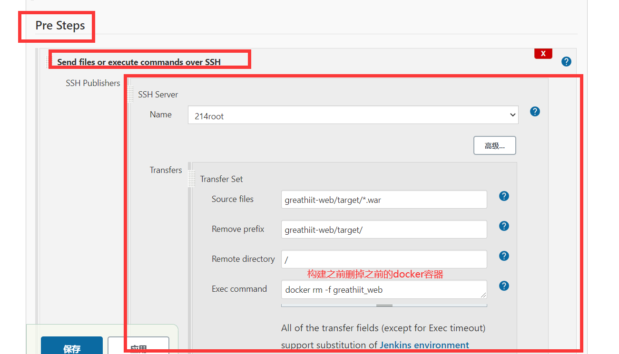The width and height of the screenshot is (619, 354).
Task: Follow the Jenkins environment link
Action: [x=424, y=345]
